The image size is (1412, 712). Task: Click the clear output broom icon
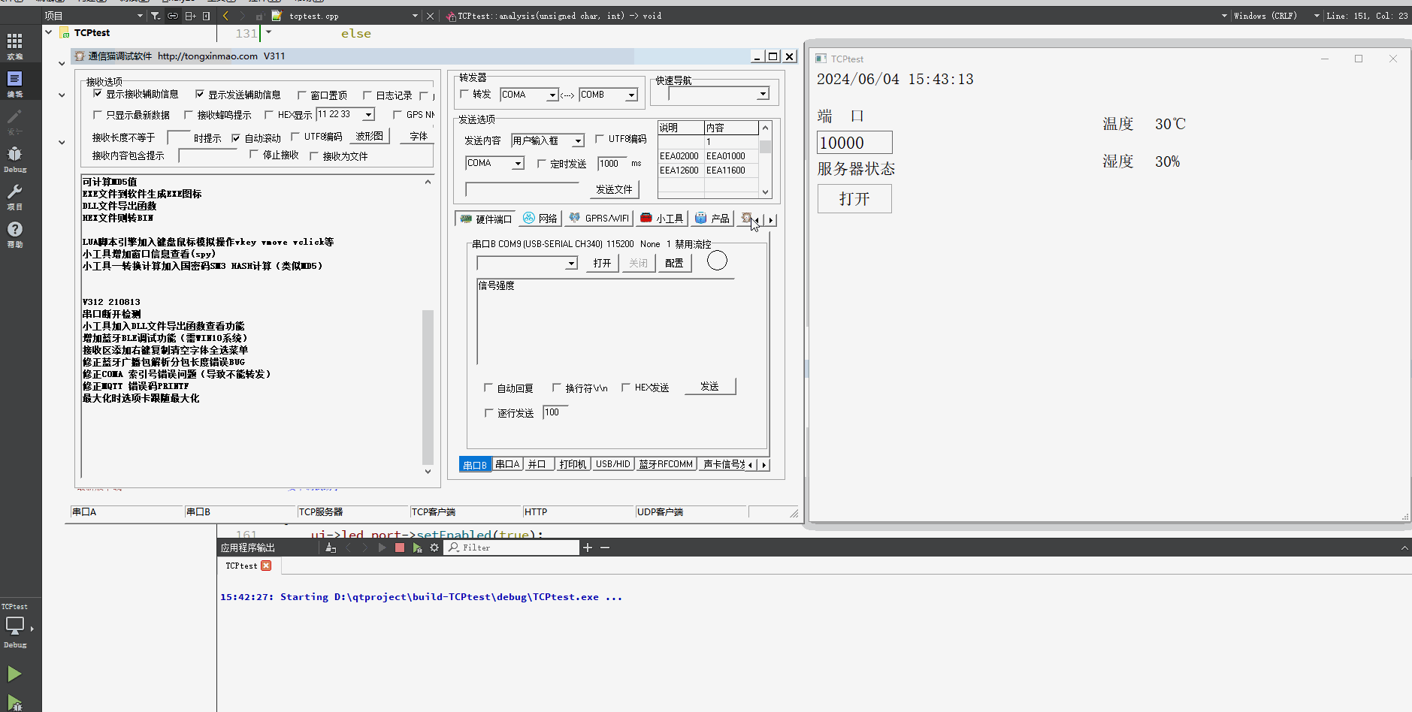click(331, 548)
